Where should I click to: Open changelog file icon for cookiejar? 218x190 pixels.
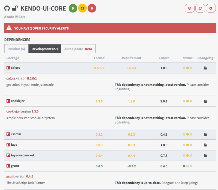pos(205,101)
